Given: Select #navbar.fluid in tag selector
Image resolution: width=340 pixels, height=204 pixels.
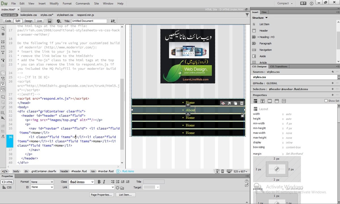Looking at the screenshot, I should point(106,171).
